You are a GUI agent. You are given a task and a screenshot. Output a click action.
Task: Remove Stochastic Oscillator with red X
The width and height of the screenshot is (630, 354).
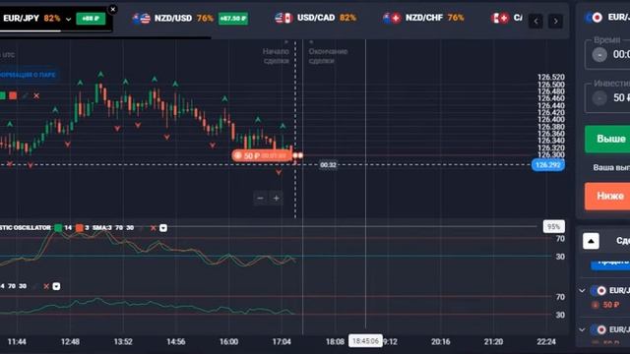[154, 228]
